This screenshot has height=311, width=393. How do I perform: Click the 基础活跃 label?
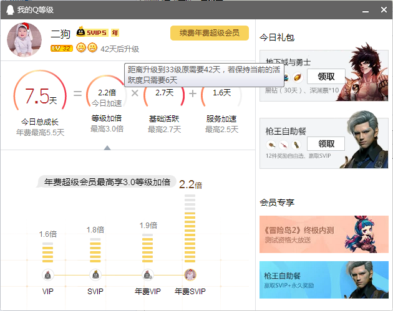point(164,119)
